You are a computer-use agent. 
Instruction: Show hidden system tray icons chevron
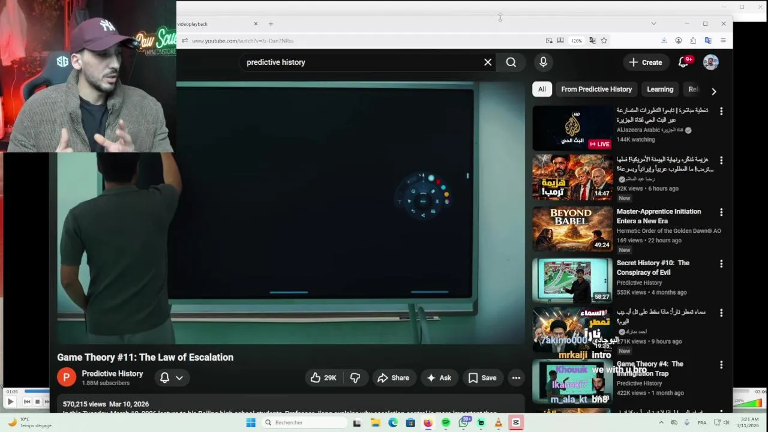(661, 423)
